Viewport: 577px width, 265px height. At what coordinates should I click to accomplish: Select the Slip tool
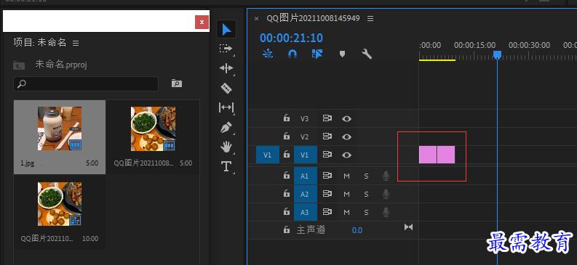point(226,107)
